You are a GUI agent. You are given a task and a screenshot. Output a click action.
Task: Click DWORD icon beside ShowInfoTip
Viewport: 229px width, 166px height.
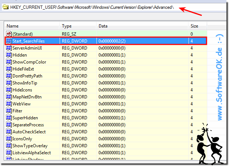[9, 83]
